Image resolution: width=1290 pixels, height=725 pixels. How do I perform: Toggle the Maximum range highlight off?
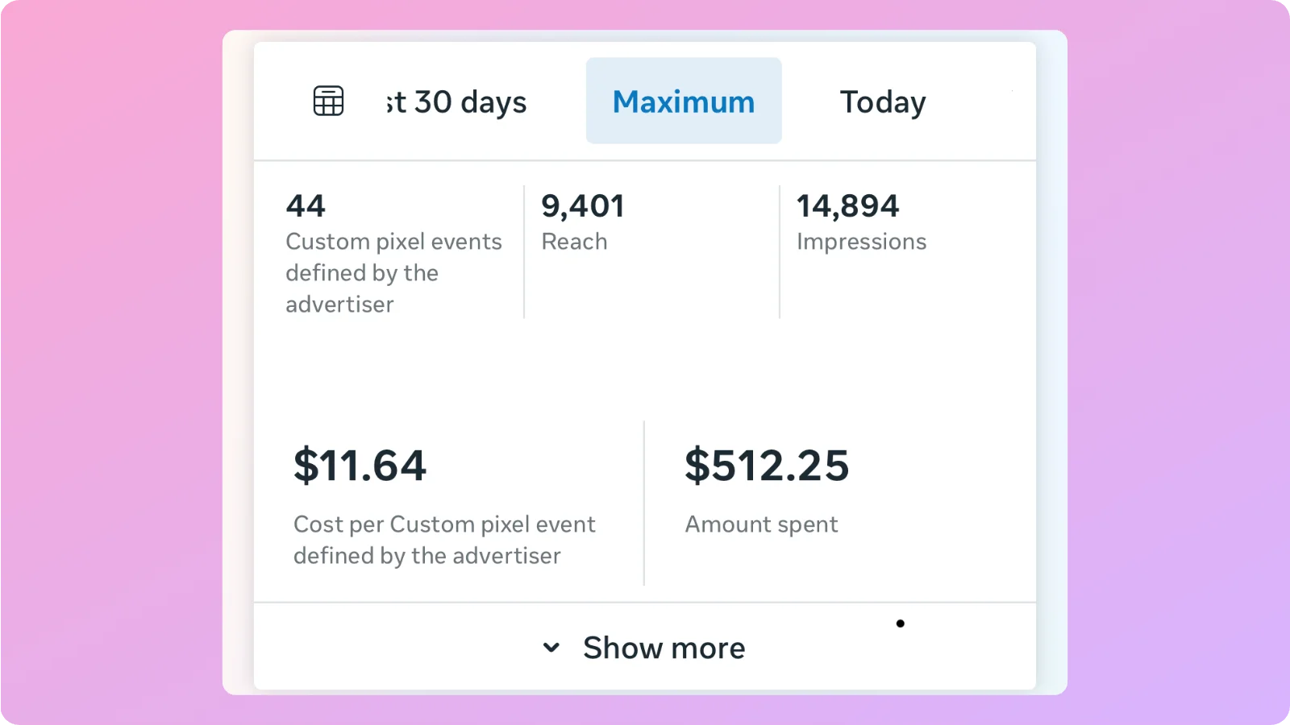pyautogui.click(x=683, y=101)
